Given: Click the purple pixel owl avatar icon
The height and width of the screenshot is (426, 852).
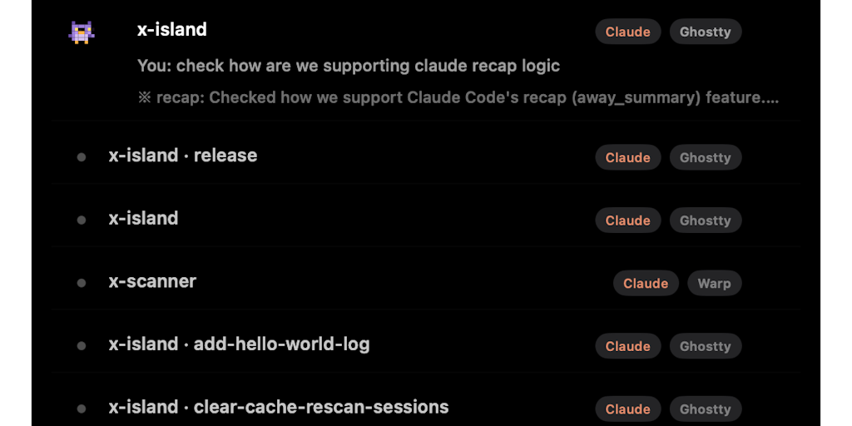Looking at the screenshot, I should point(81,32).
